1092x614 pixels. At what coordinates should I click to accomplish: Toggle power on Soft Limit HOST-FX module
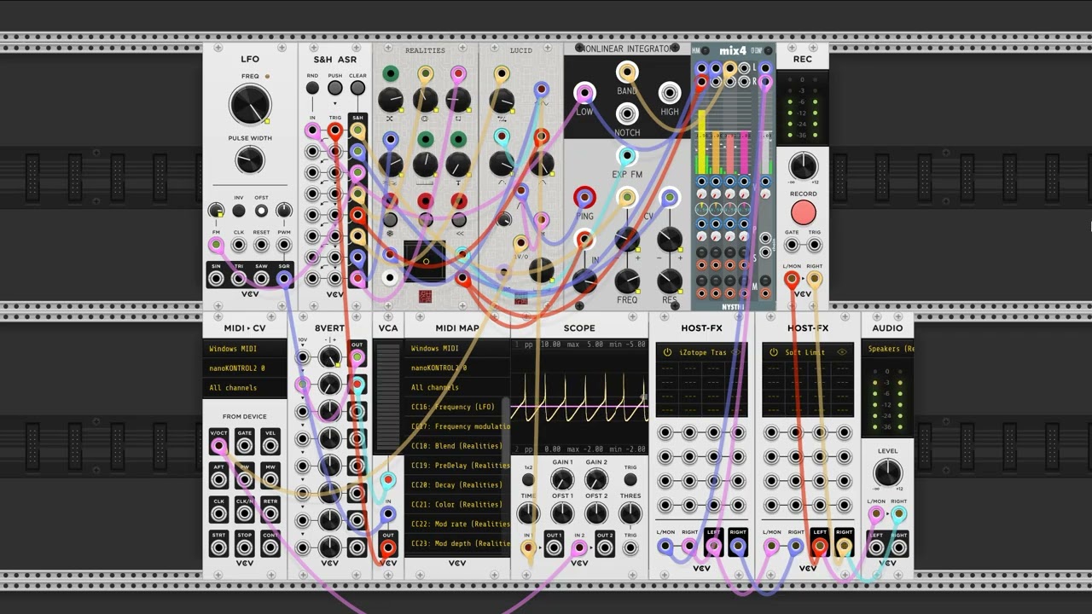pyautogui.click(x=774, y=352)
